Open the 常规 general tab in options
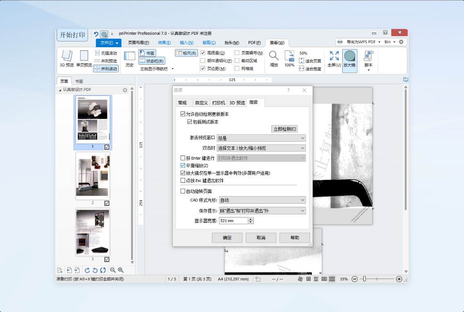Screen dimensions: 464x312 coord(182,103)
